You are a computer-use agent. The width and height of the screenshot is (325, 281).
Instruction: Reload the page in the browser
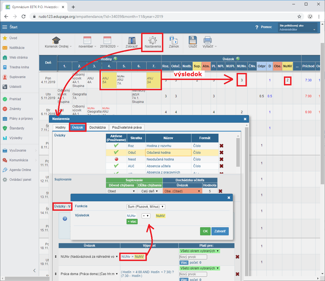coord(24,16)
